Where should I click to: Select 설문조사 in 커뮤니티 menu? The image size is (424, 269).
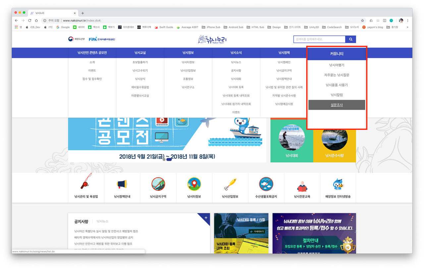(337, 105)
